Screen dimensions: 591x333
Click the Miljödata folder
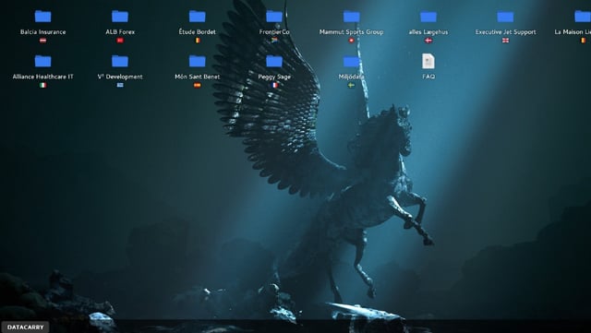(351, 61)
